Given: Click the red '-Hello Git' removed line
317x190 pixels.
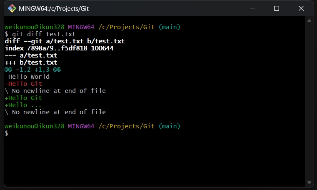Looking at the screenshot, I should (23, 84).
